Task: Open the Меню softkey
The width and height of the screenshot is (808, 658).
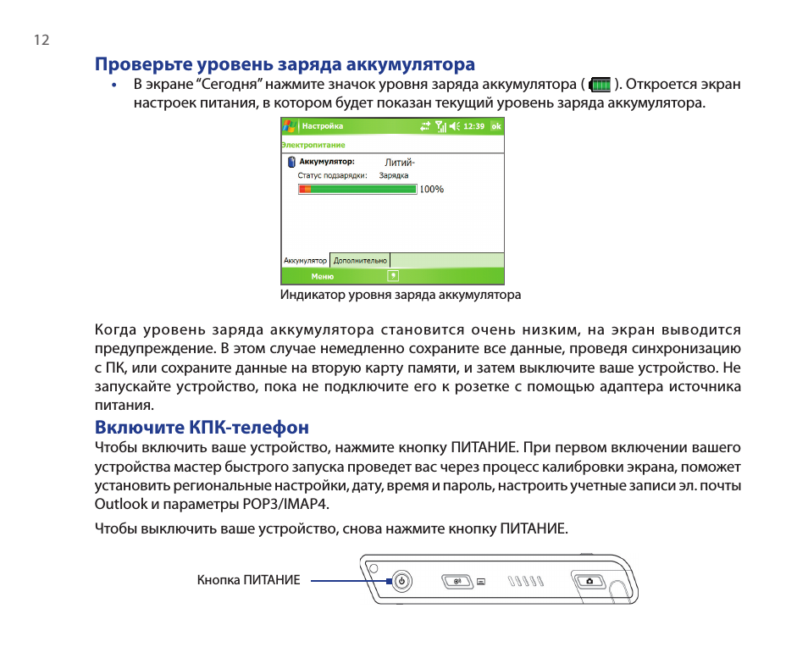Action: point(322,277)
